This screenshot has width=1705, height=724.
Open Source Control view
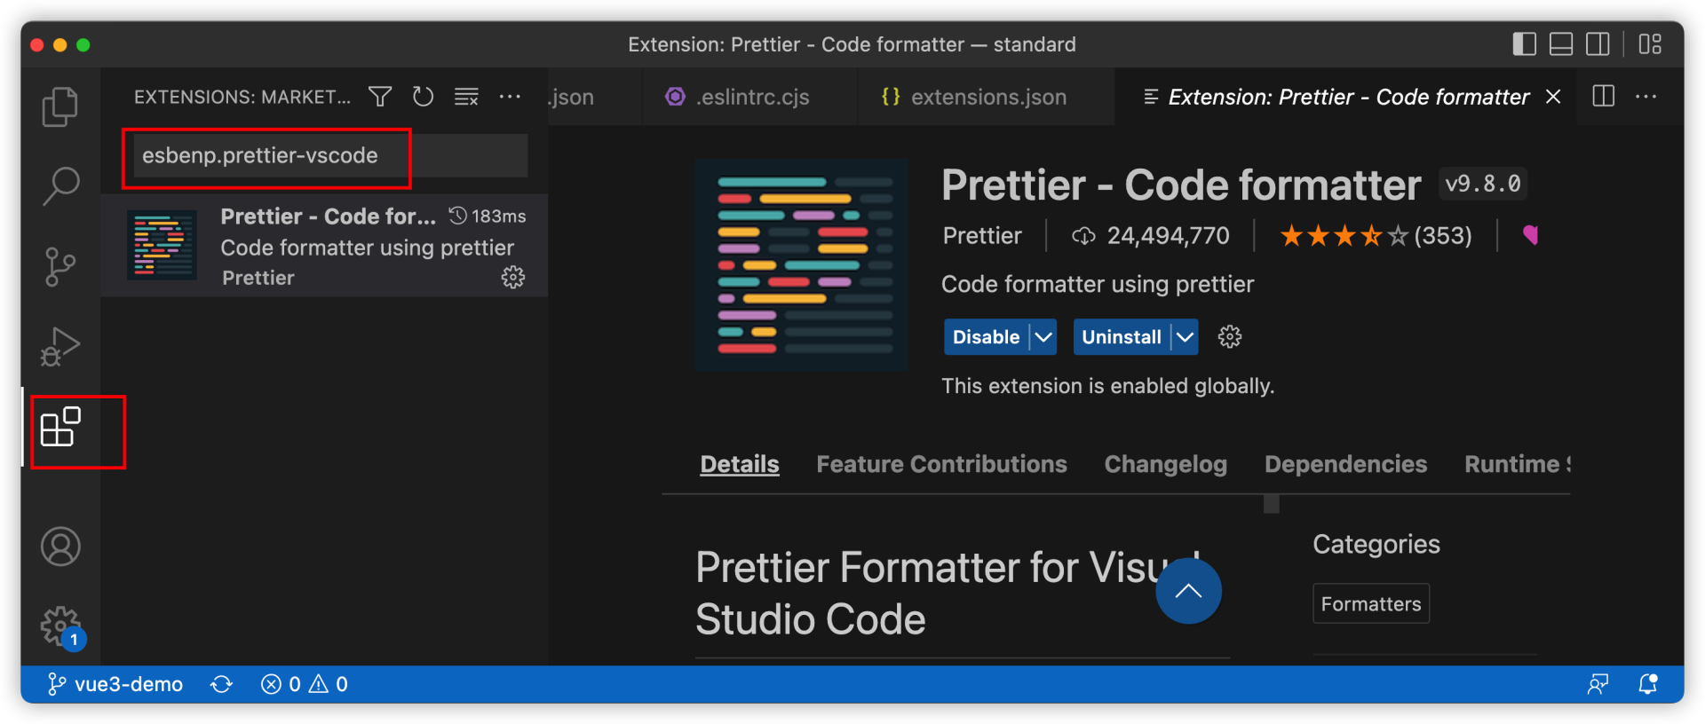pos(60,266)
